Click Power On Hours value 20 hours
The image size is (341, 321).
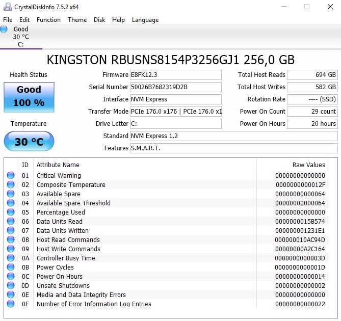pos(312,124)
